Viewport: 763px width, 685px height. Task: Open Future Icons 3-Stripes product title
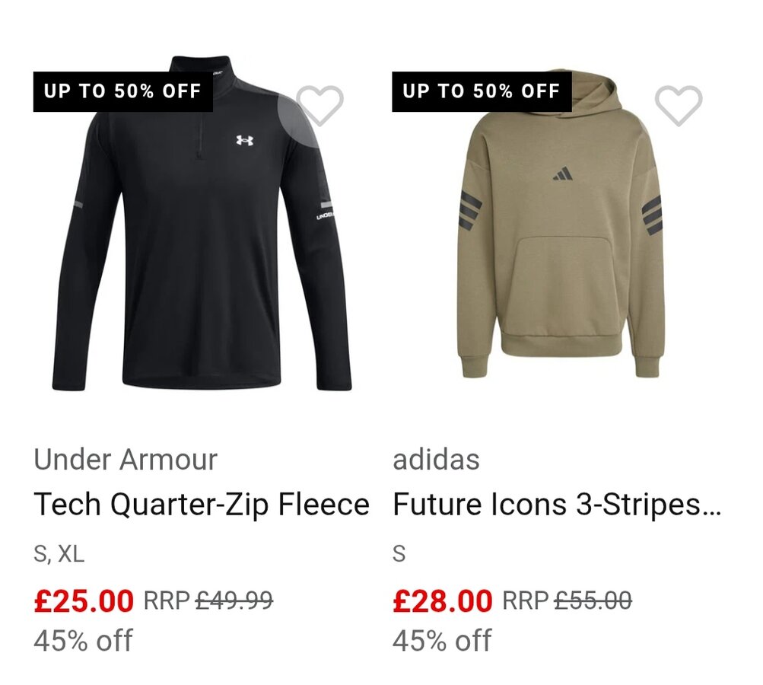(x=557, y=505)
